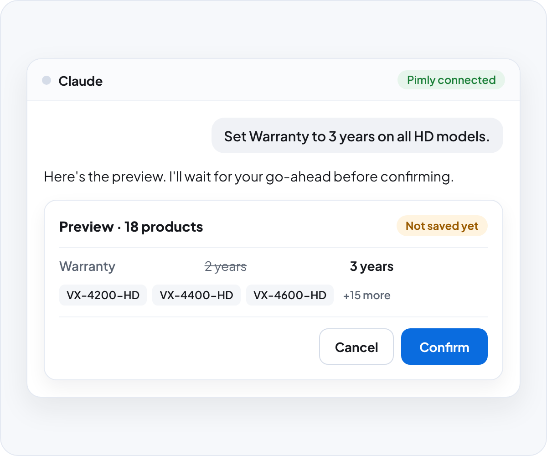Select the VX-4600-HD product chip
547x456 pixels.
pos(290,295)
